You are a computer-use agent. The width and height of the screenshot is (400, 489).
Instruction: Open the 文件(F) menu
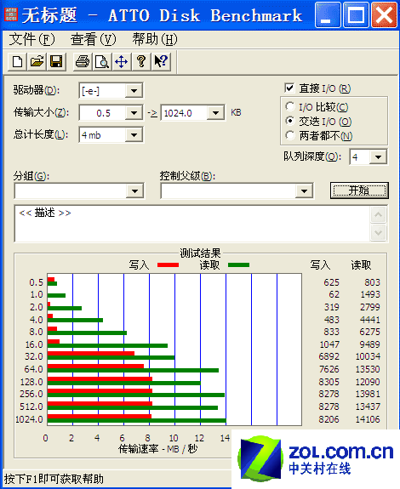31,40
